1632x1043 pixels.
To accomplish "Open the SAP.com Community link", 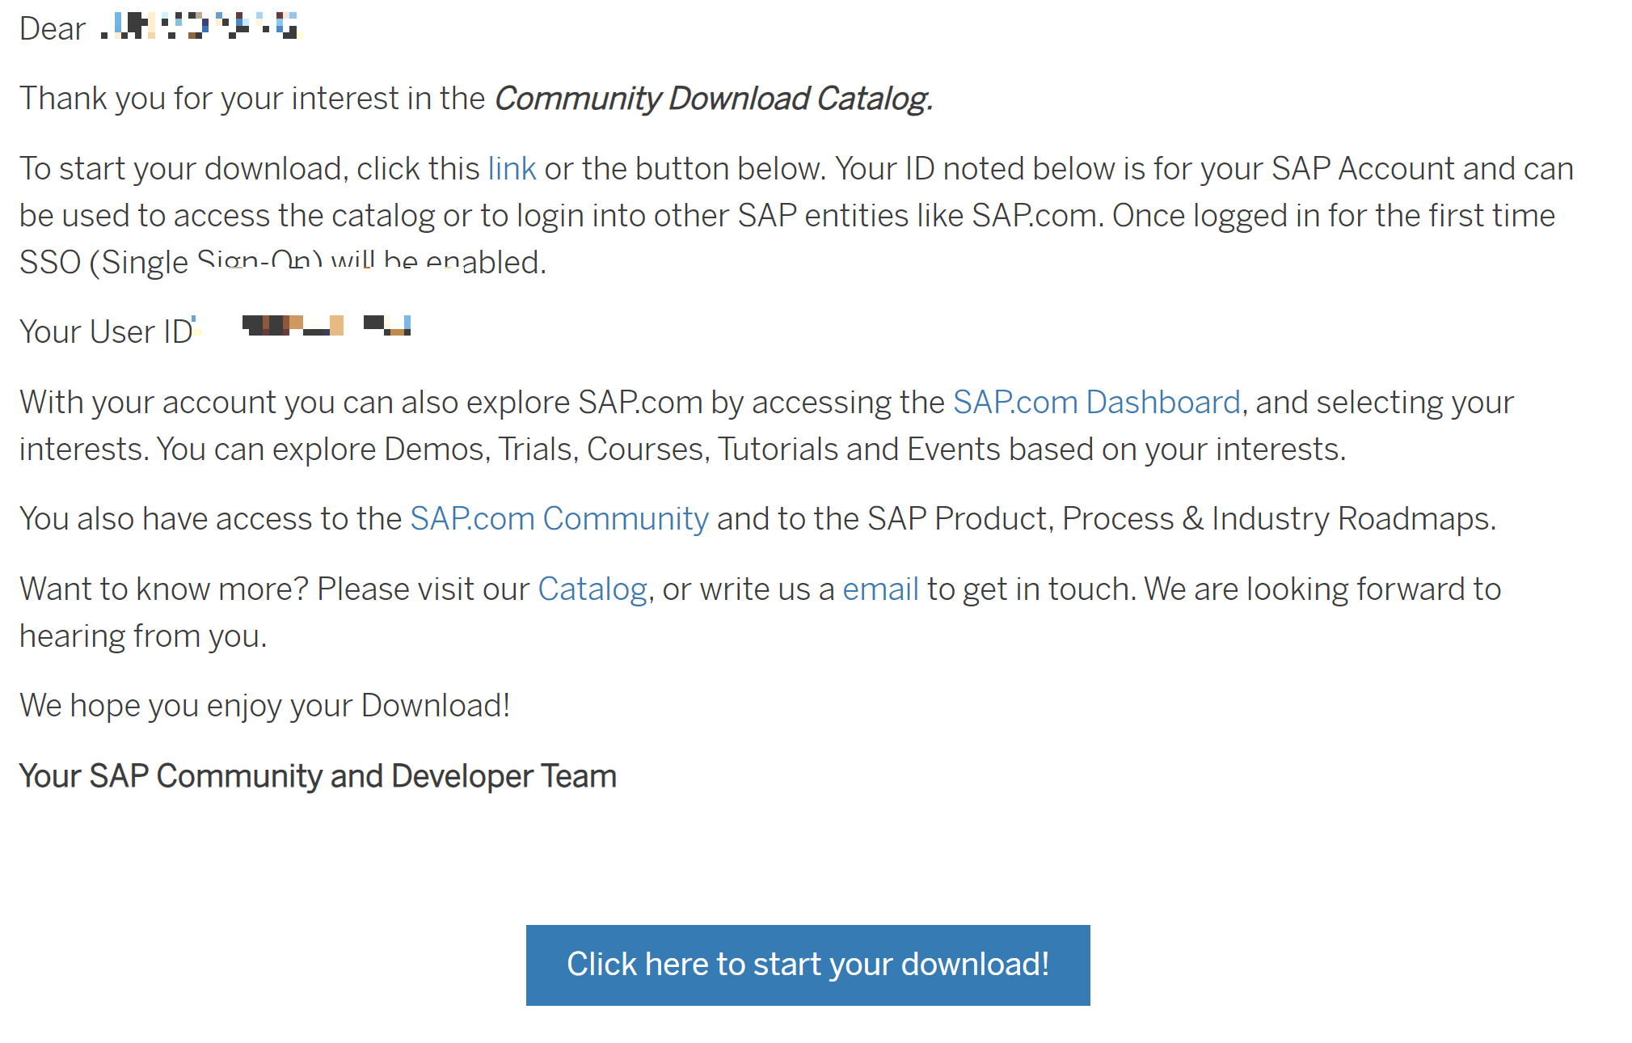I will pos(559,519).
